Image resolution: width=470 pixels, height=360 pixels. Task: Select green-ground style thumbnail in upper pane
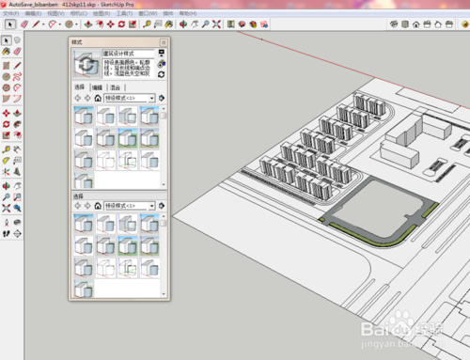pos(128,138)
